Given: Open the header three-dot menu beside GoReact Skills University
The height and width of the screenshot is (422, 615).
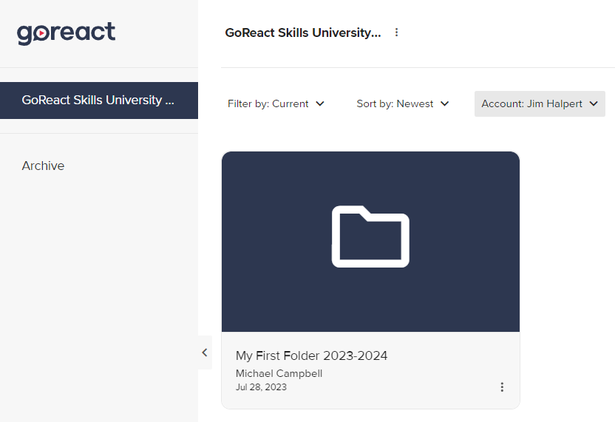Looking at the screenshot, I should pos(396,33).
